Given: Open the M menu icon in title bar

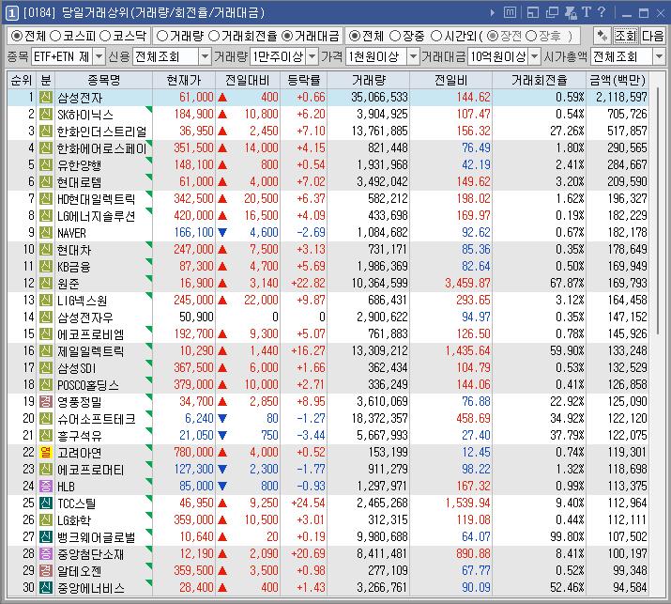Looking at the screenshot, I should [x=510, y=12].
